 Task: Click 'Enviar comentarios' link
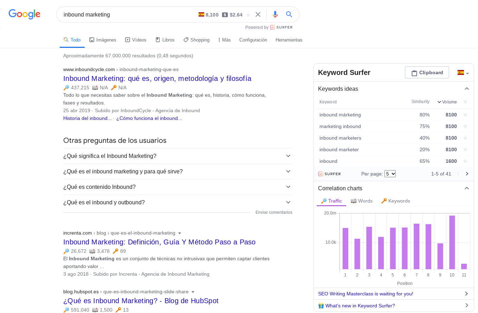point(274,212)
